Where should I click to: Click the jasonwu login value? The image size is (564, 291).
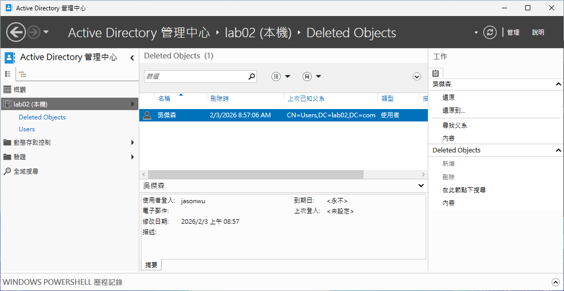click(193, 201)
